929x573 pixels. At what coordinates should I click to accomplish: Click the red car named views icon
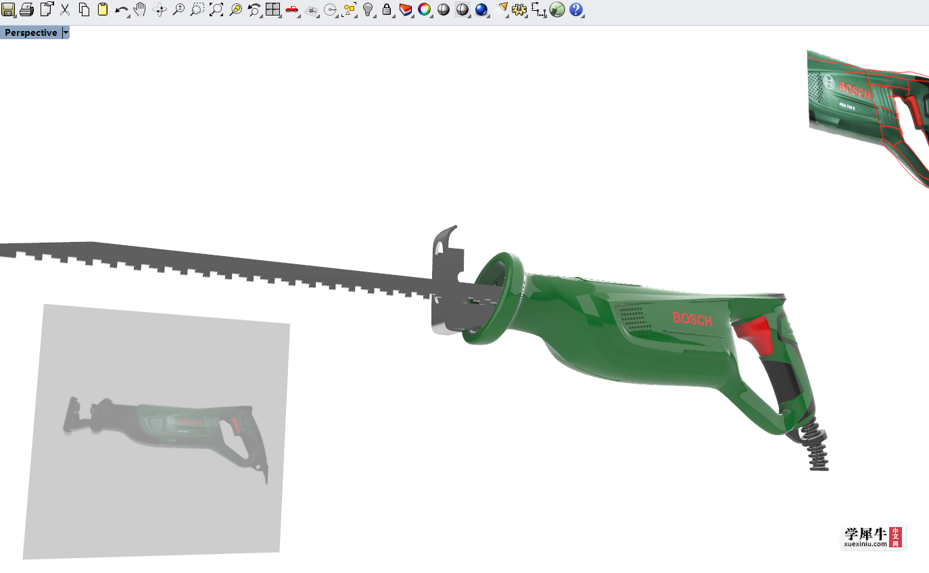[x=292, y=9]
